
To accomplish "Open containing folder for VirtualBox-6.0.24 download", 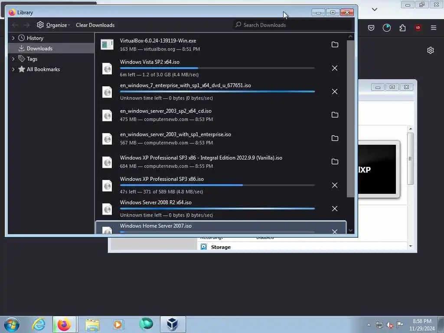I will (x=335, y=45).
